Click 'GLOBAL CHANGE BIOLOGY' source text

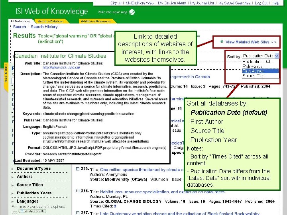point(133,201)
